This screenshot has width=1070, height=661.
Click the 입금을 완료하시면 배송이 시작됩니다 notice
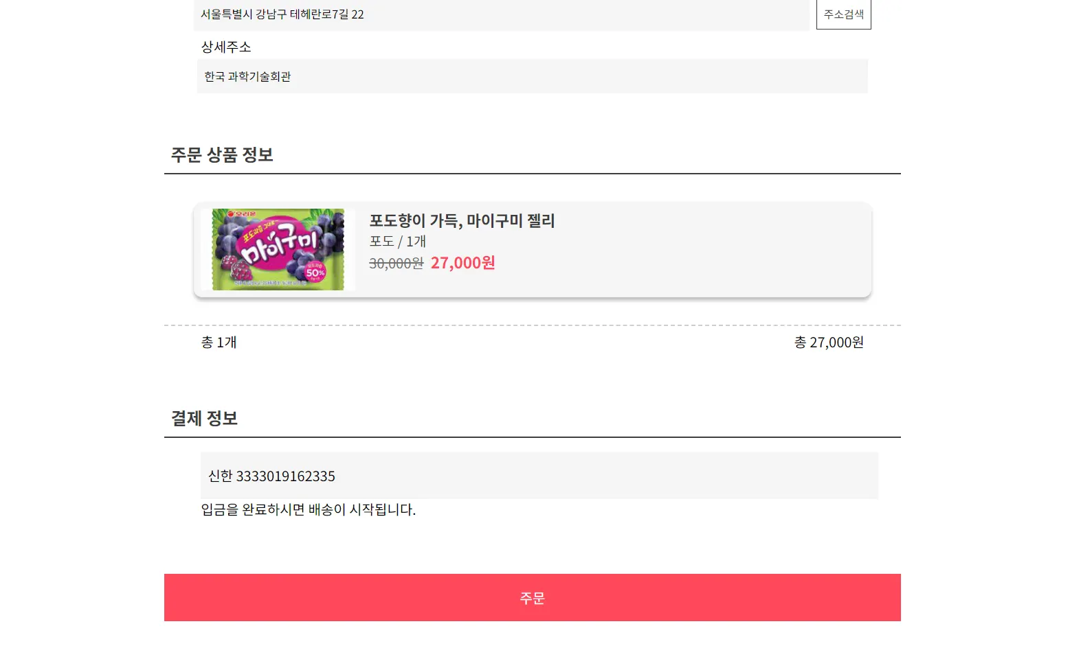coord(309,510)
